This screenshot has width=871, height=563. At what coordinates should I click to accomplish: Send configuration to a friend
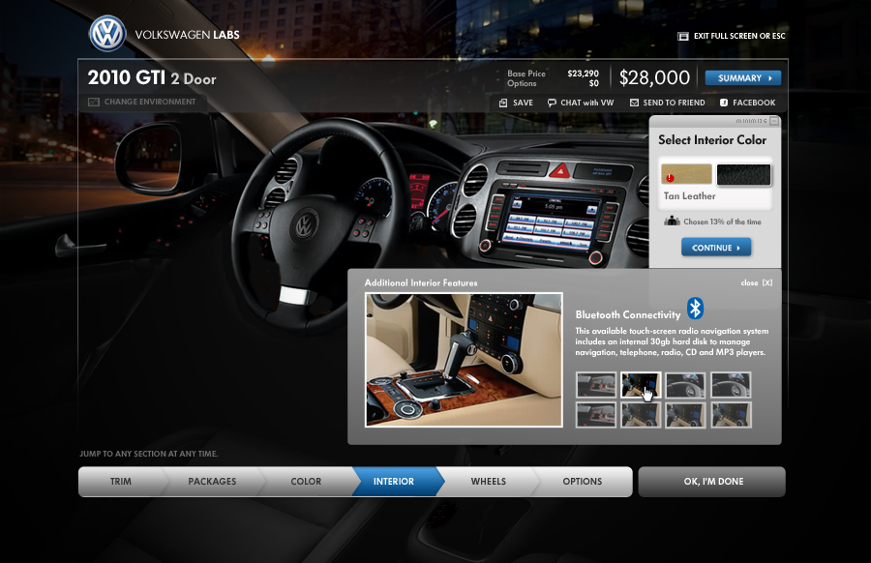[x=667, y=103]
